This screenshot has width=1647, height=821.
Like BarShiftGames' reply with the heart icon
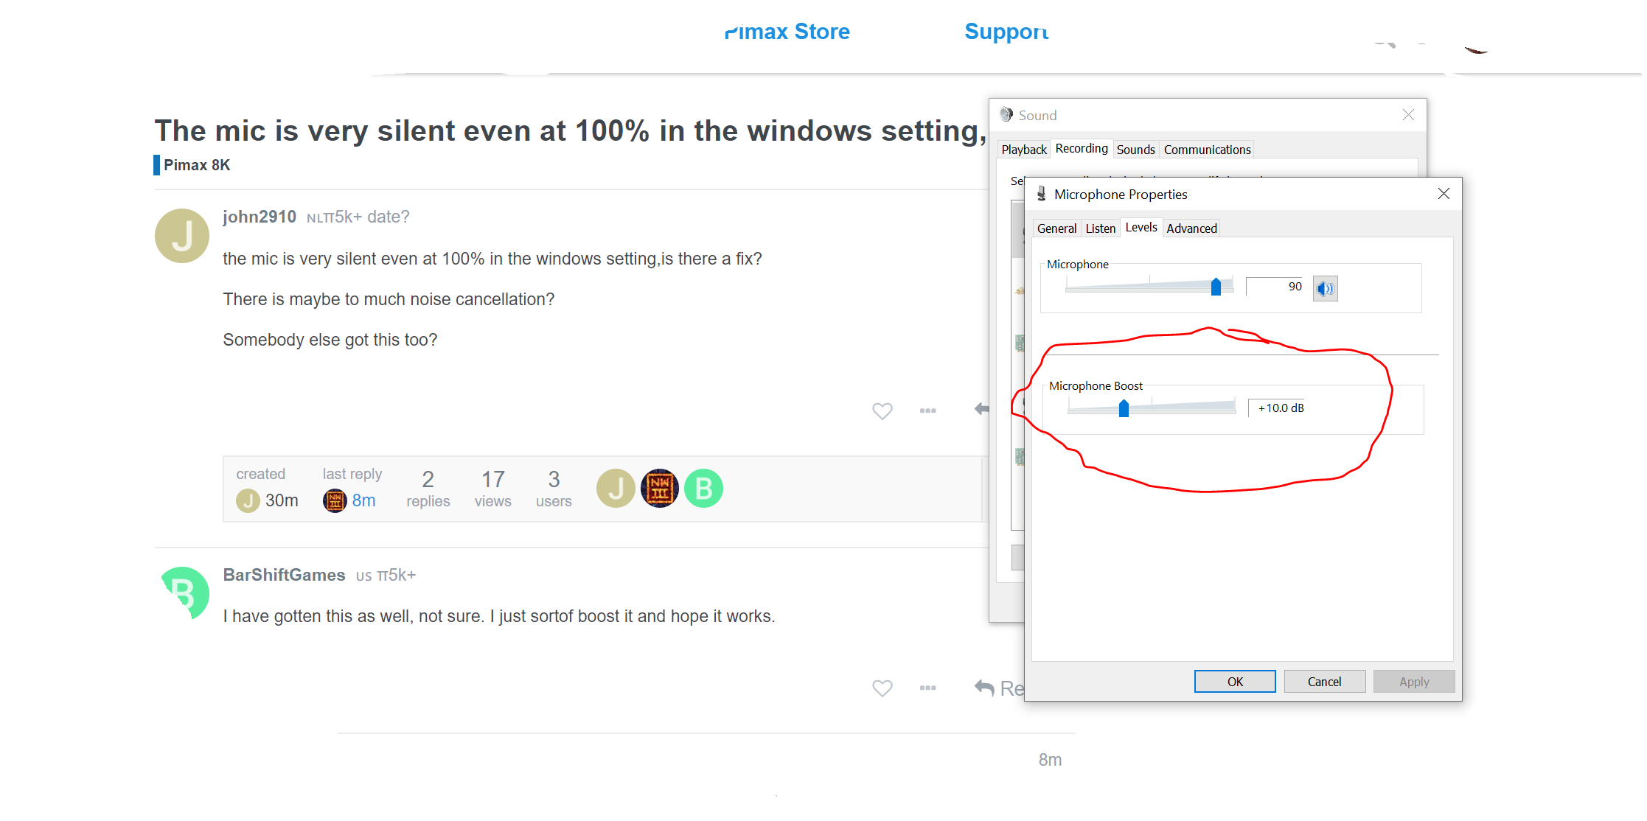coord(882,688)
